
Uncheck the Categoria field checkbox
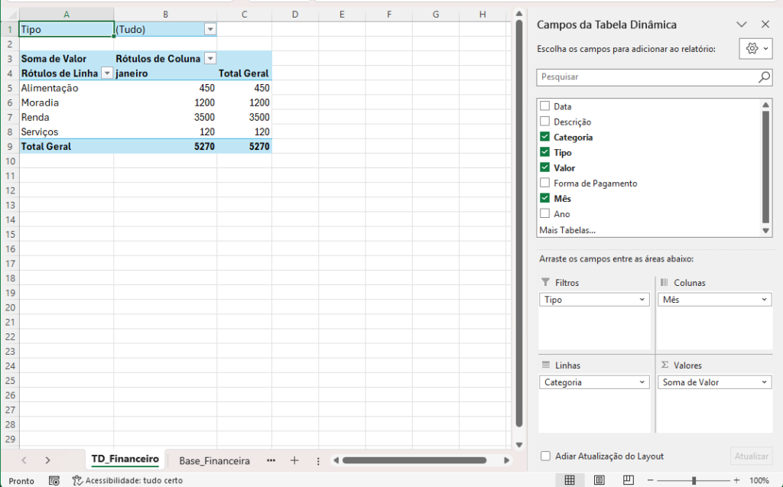pos(544,137)
